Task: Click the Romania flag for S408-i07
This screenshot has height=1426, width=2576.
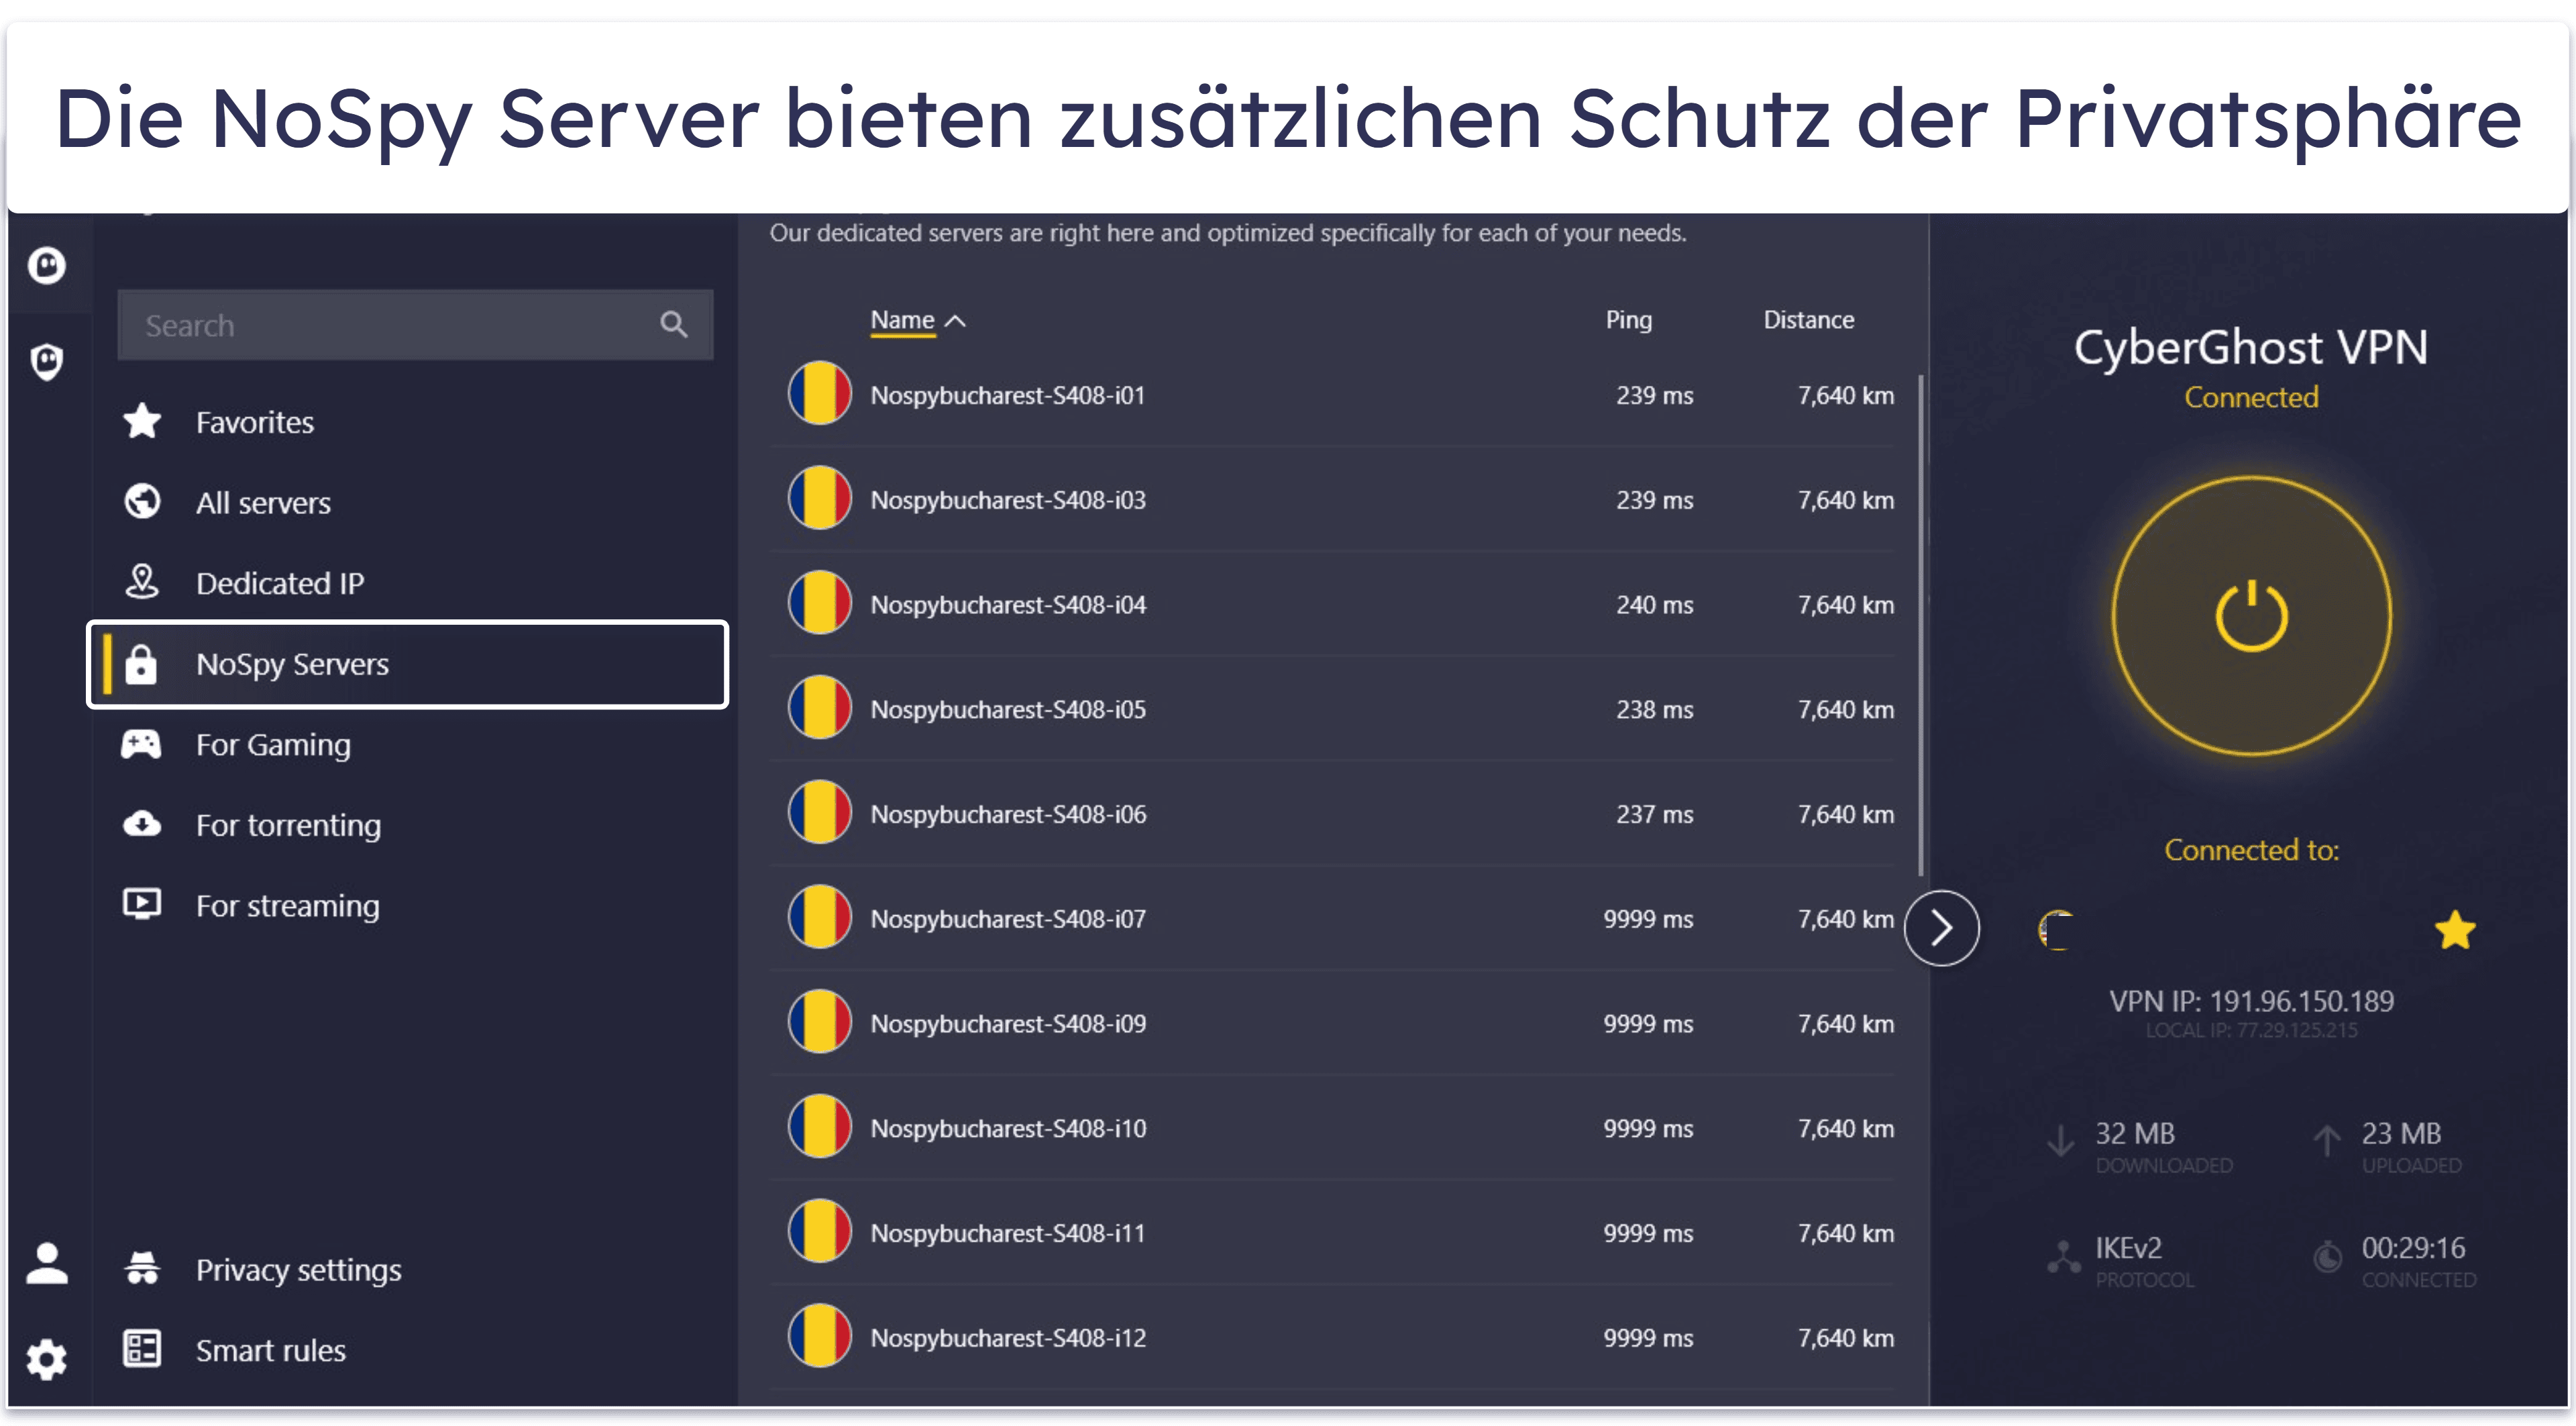Action: 819,917
